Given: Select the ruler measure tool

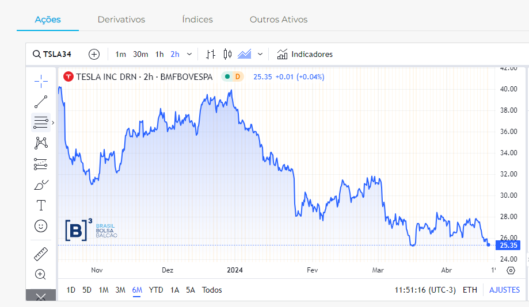Looking at the screenshot, I should click(41, 254).
